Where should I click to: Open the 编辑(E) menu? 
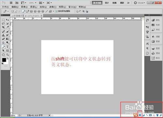click(x=15, y=7)
